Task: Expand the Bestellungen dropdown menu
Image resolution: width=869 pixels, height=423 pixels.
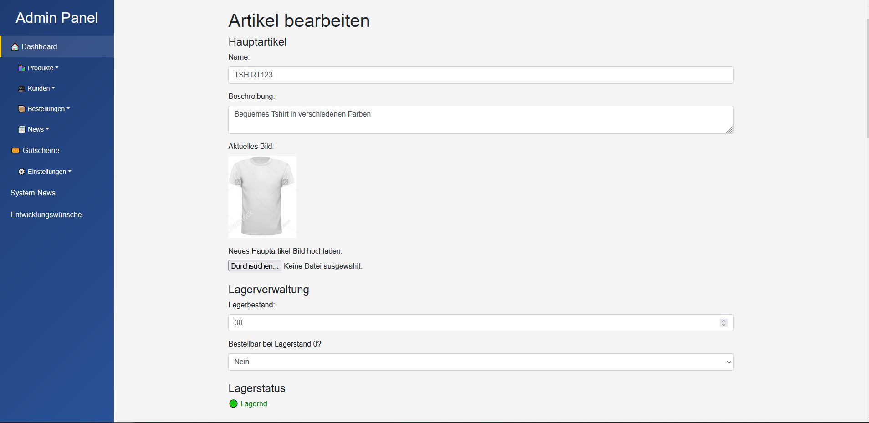Action: pyautogui.click(x=48, y=109)
